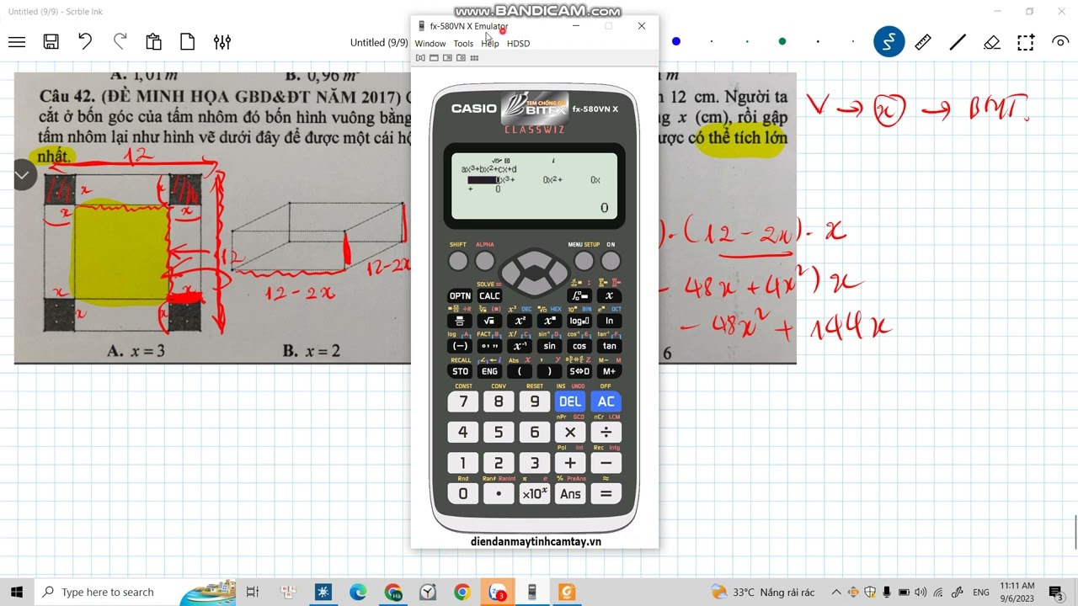The width and height of the screenshot is (1078, 606).
Task: Redo the ink stroke in Scrble
Action: click(x=120, y=42)
